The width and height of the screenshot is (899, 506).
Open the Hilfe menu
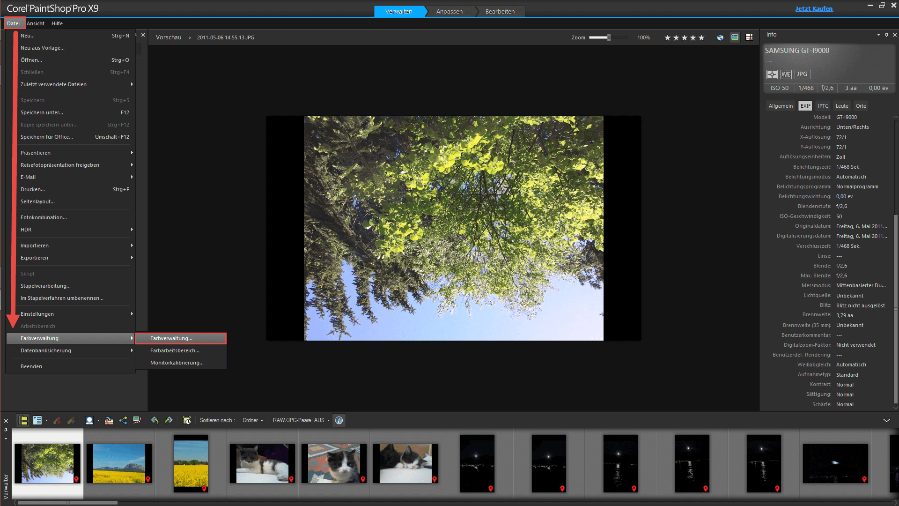point(57,23)
